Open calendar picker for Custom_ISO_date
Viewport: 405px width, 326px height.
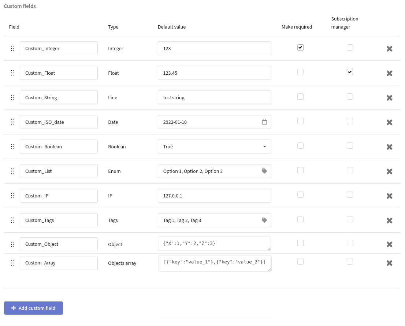264,122
